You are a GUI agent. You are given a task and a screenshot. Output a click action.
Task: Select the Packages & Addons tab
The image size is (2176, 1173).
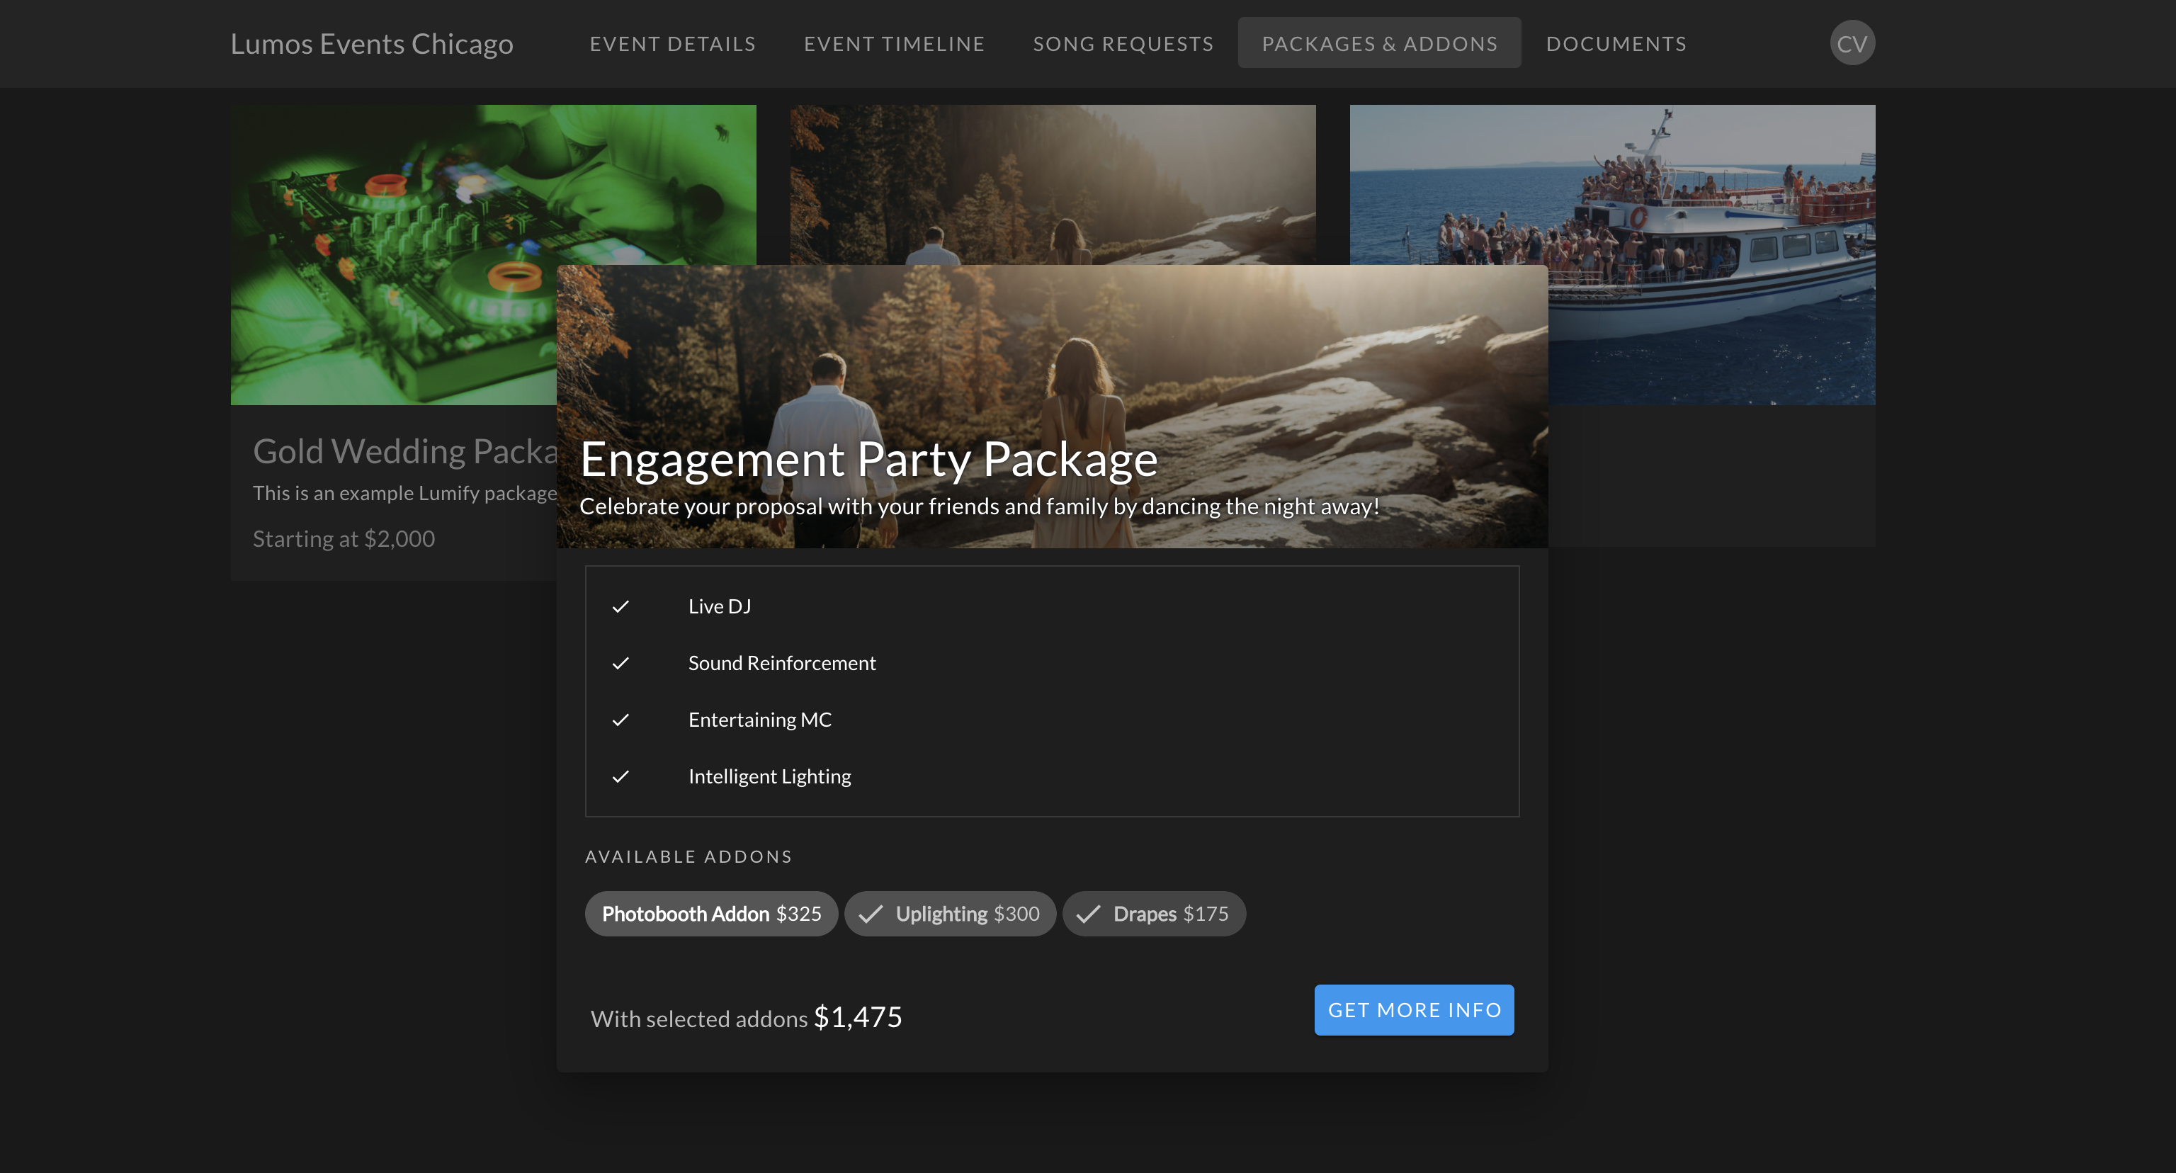pos(1379,44)
